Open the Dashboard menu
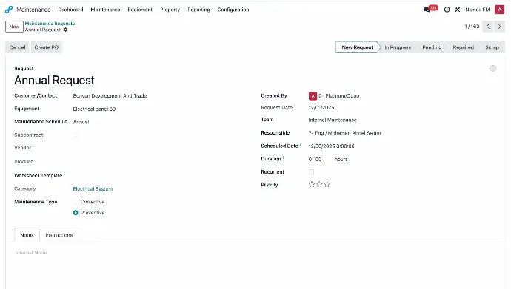The image size is (511, 289). tap(70, 10)
